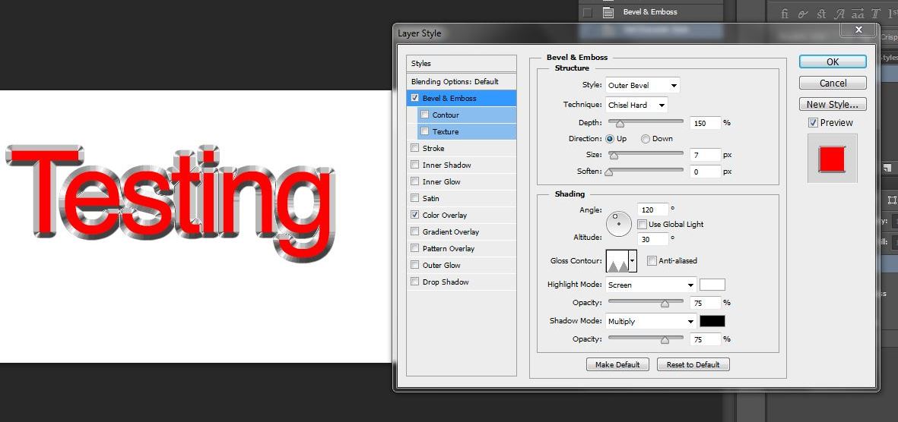Select the Drop Shadow style label

click(446, 282)
